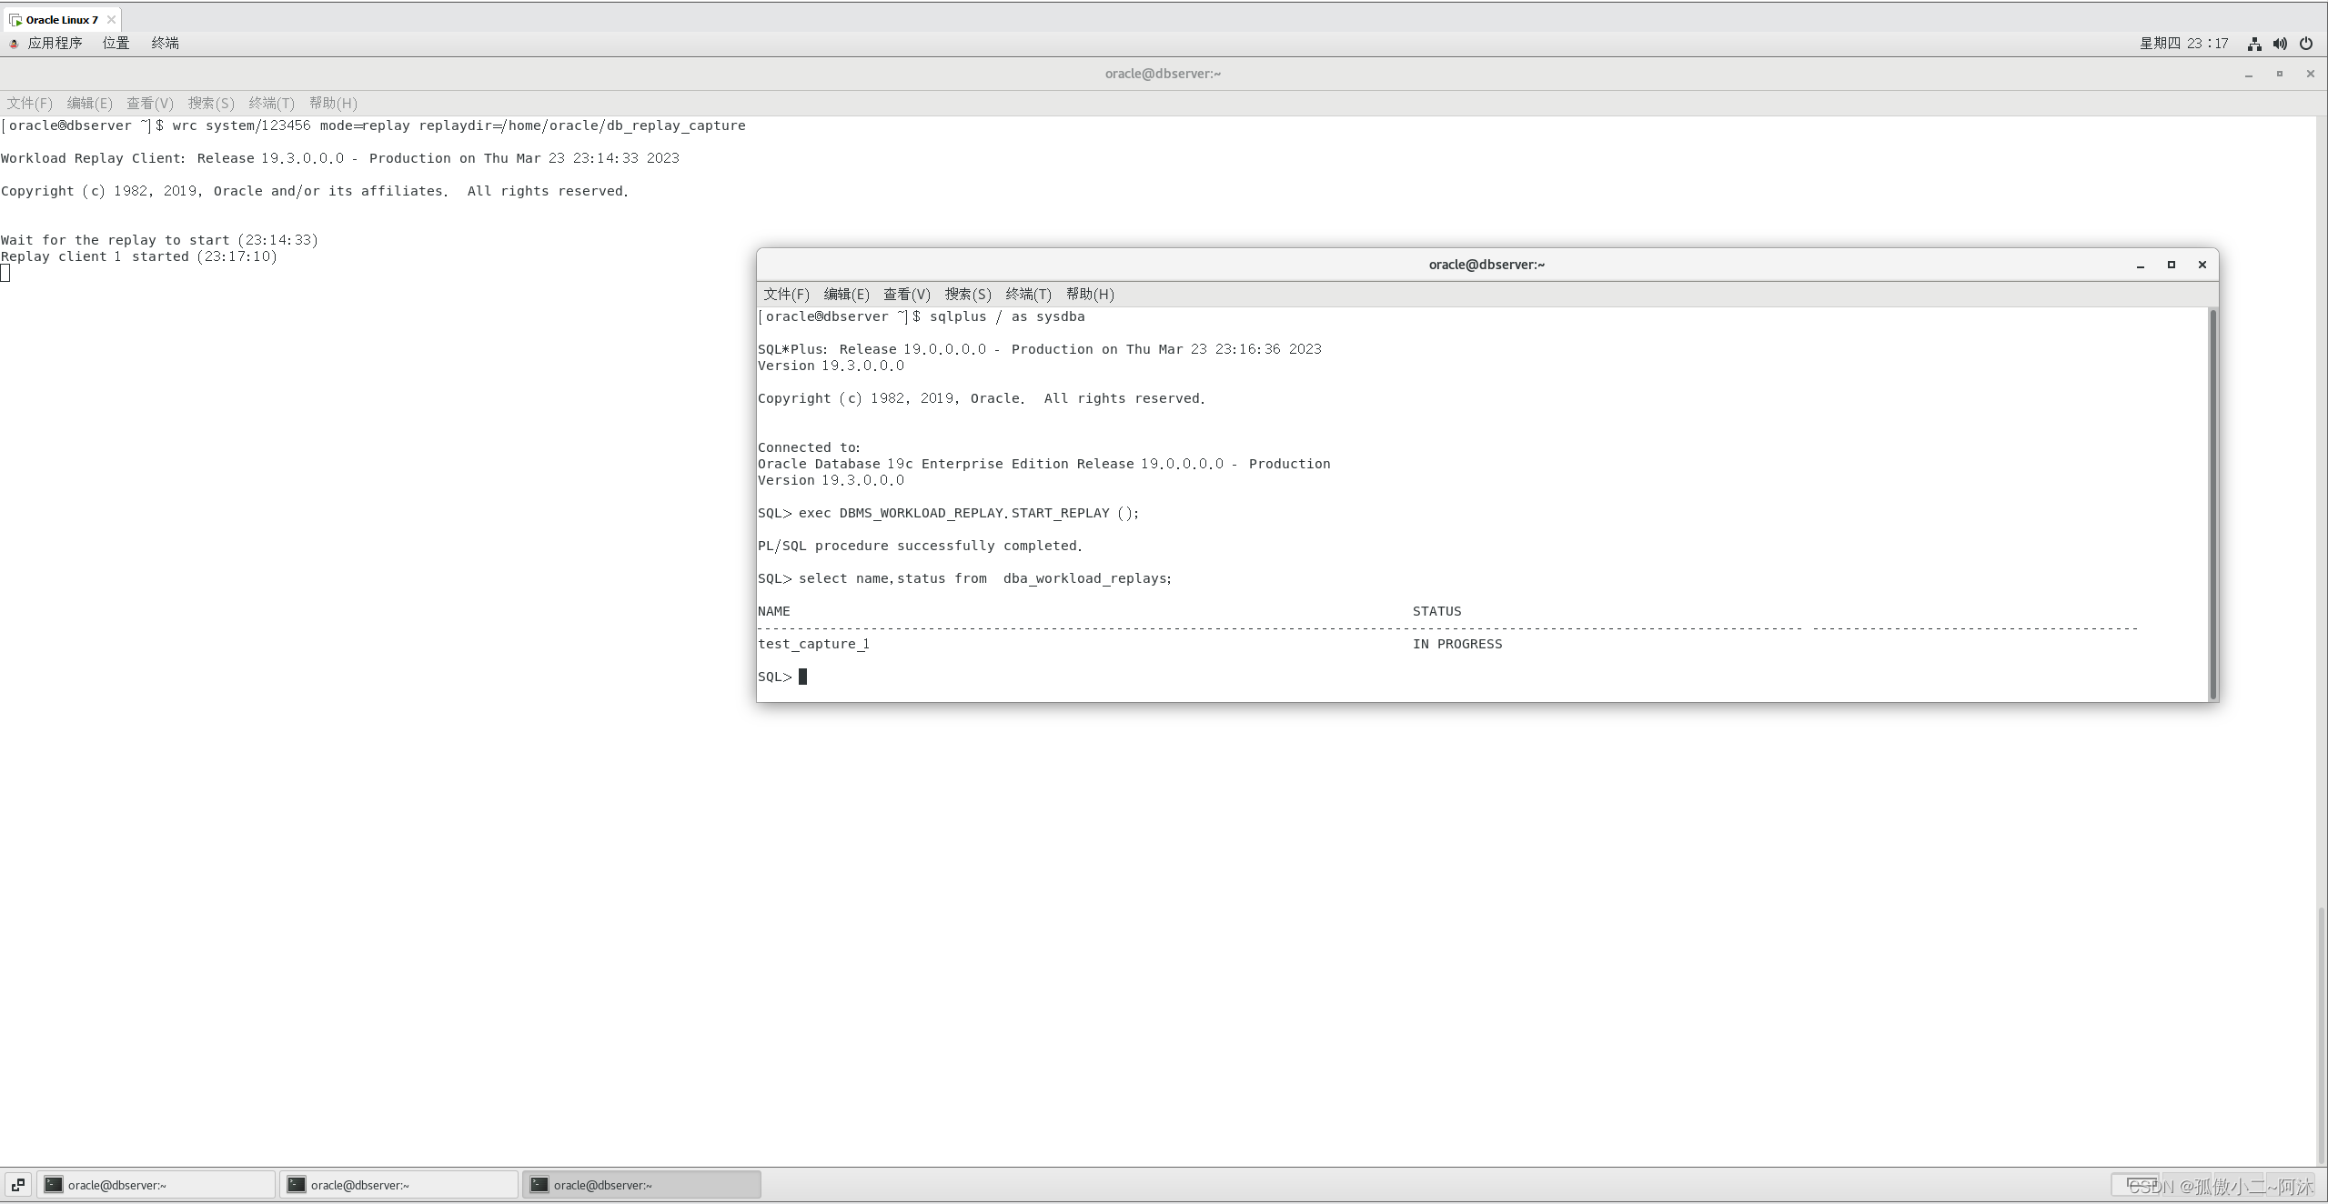
Task: Close the Oracle Linux 7 tab
Action: tap(111, 19)
